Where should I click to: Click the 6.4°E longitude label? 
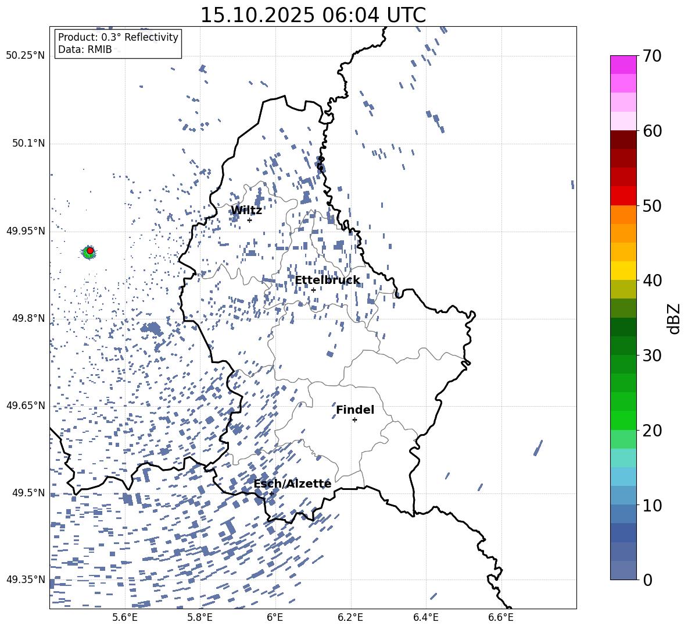(426, 617)
